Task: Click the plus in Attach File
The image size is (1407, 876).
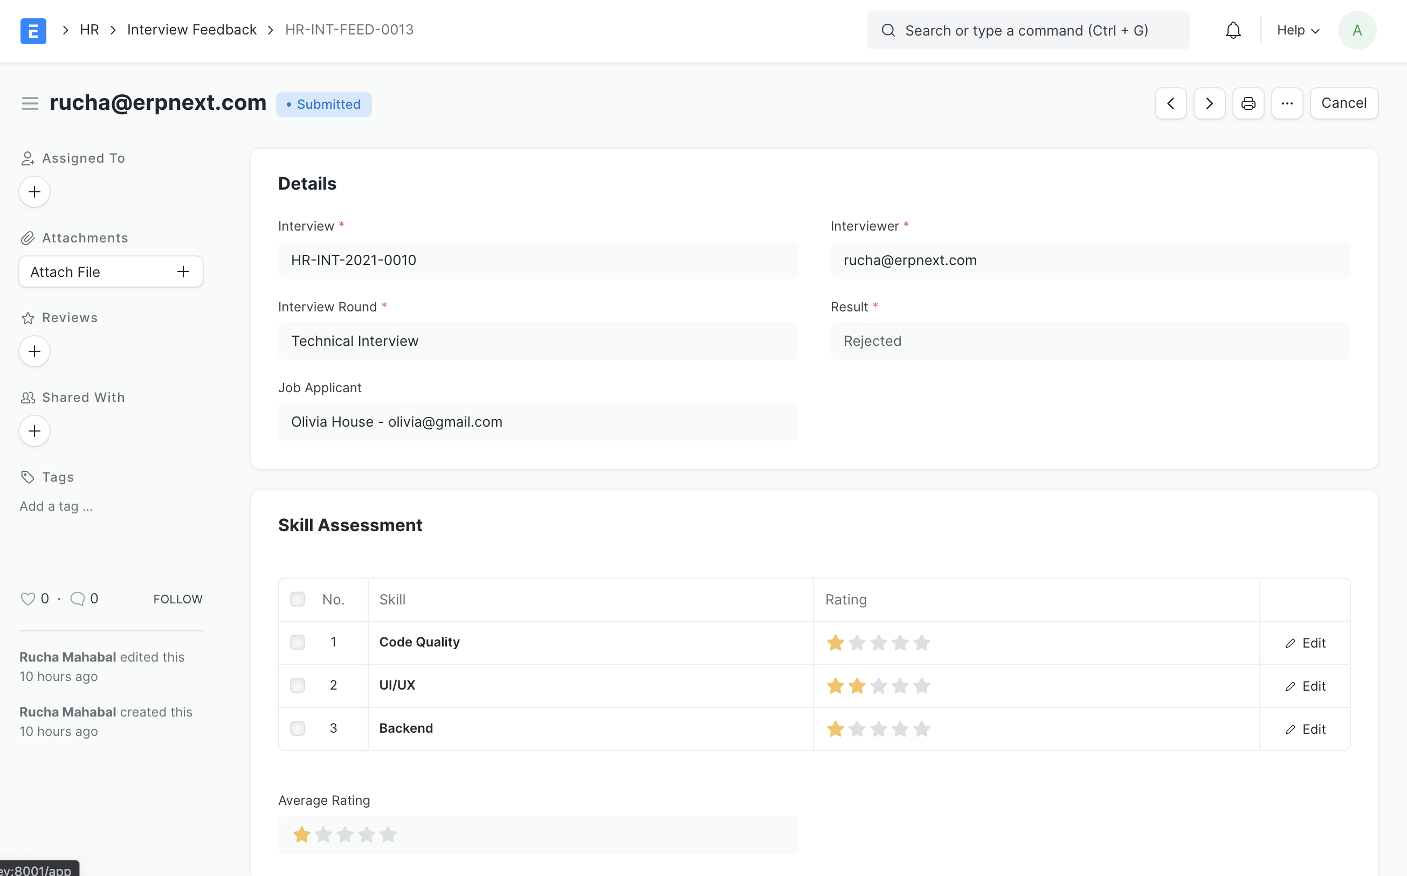Action: point(183,272)
